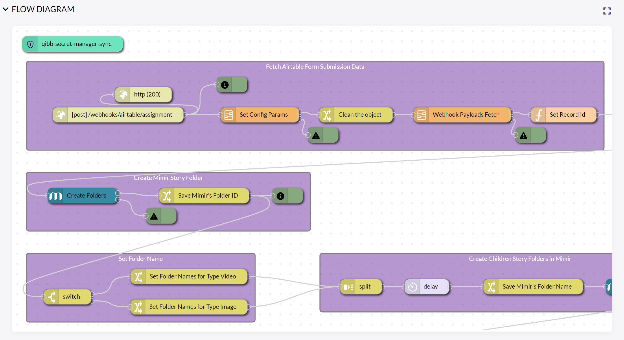
Task: Click function icon on Set Record Id
Action: tap(539, 115)
